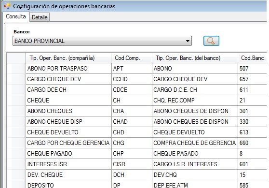Click bank code 613 cell
The height and width of the screenshot is (188, 269).
(252, 132)
